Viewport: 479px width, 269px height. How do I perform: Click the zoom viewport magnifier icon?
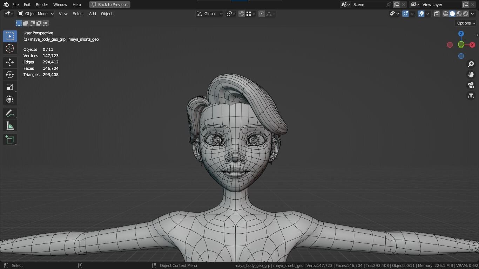click(x=471, y=64)
